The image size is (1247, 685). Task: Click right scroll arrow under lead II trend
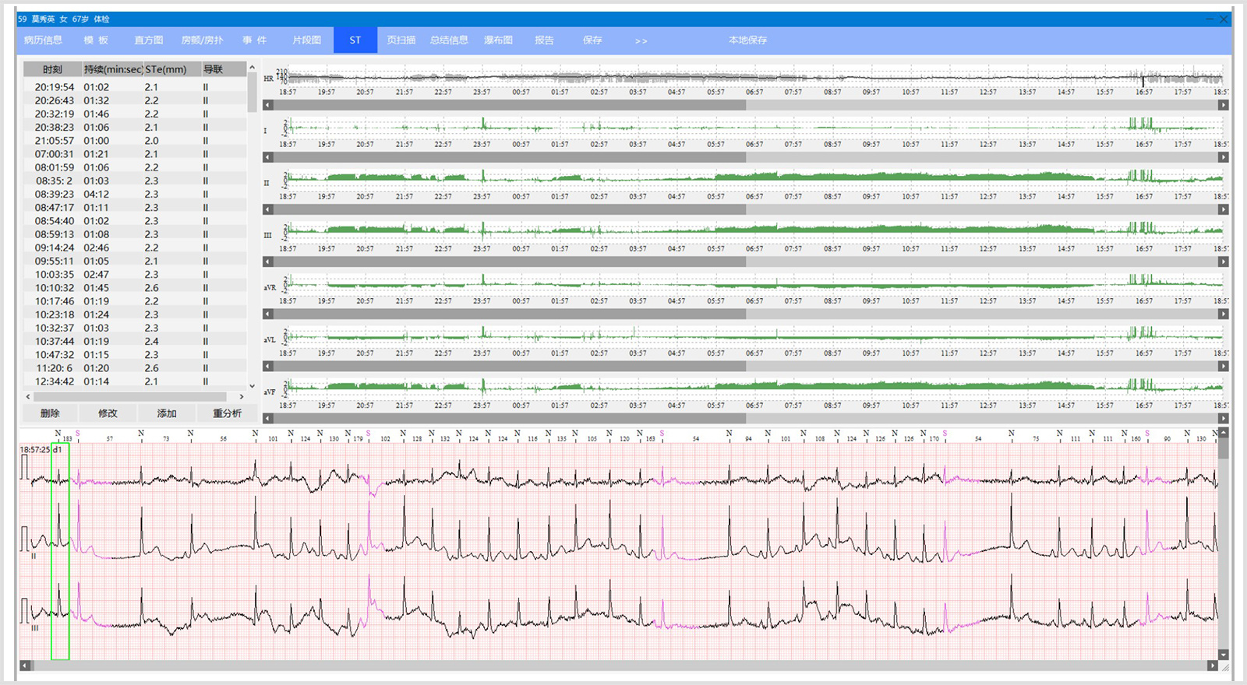tap(1223, 209)
